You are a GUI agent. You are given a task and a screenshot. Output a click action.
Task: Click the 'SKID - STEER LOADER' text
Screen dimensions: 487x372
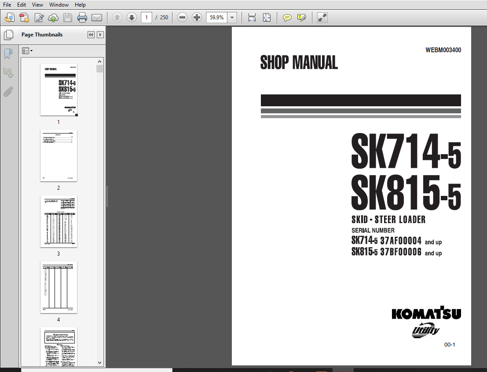(388, 220)
